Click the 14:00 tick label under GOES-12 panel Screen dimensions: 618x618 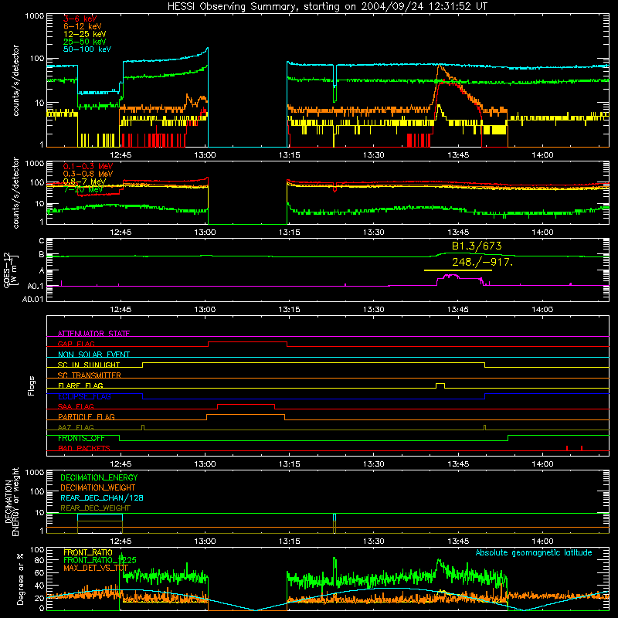tap(542, 310)
